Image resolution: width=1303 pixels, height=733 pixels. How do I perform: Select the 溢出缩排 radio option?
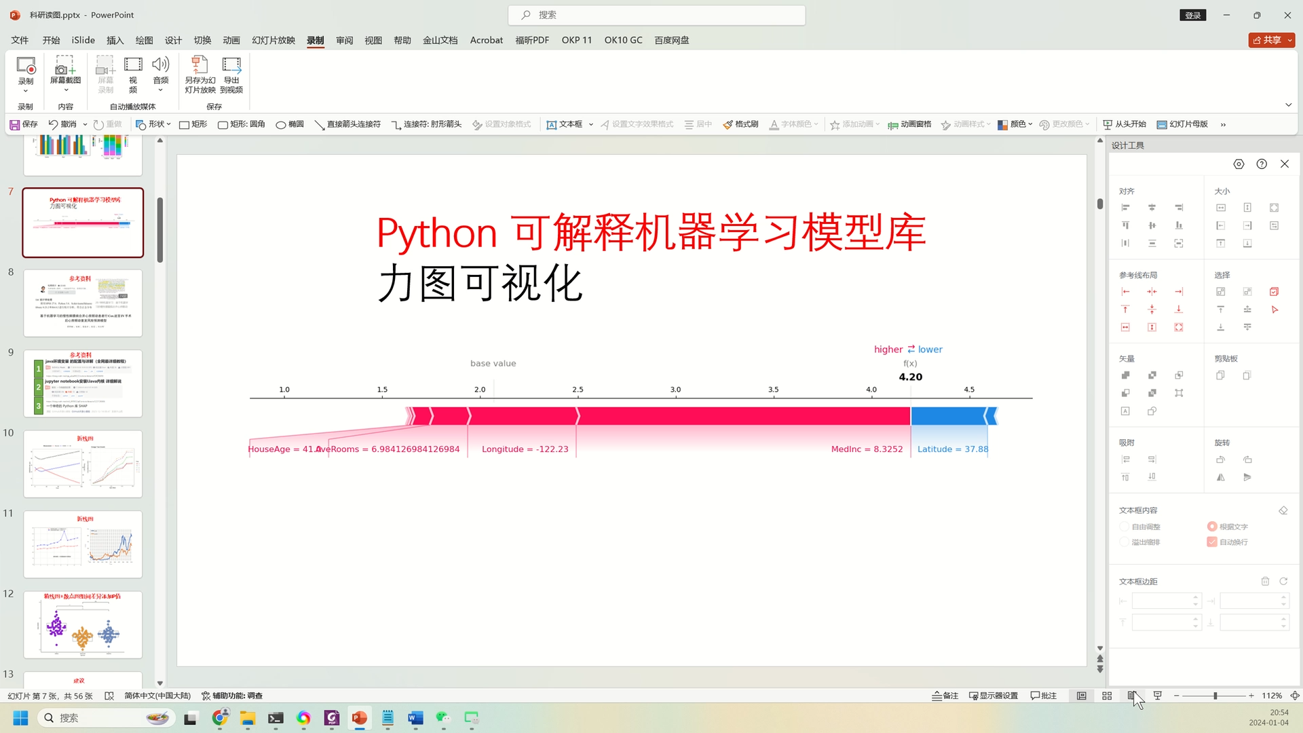pyautogui.click(x=1125, y=542)
